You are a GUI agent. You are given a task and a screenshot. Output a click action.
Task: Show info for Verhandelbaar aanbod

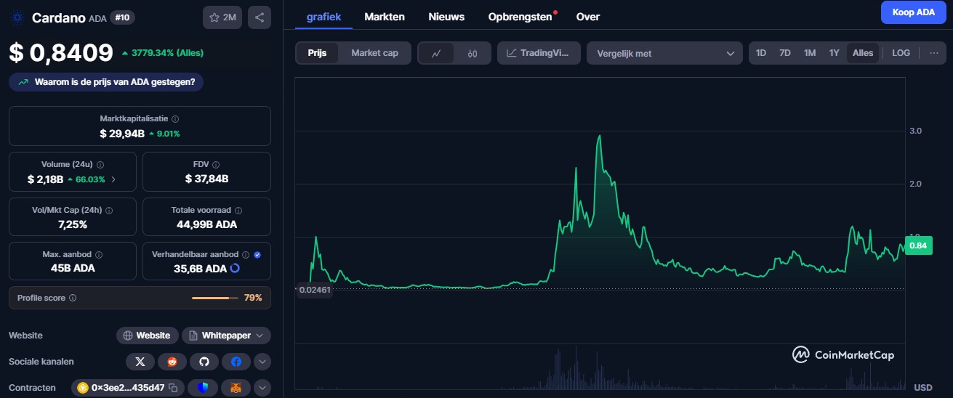click(246, 255)
